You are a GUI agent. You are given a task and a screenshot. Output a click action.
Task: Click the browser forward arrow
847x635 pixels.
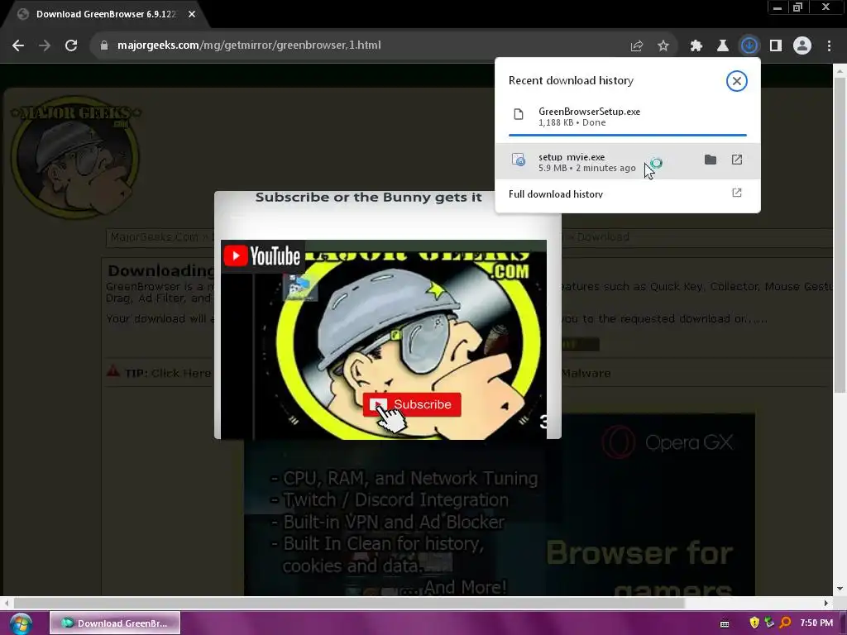pyautogui.click(x=45, y=45)
